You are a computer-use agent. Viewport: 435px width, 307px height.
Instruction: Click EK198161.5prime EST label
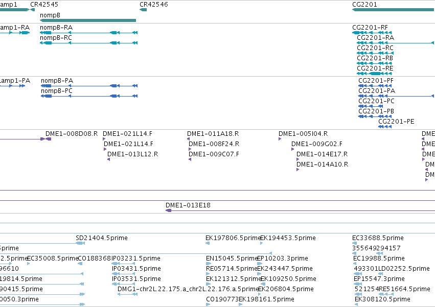pyautogui.click(x=267, y=300)
